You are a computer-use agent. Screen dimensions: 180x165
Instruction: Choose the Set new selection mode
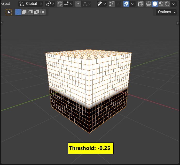[x=18, y=12]
